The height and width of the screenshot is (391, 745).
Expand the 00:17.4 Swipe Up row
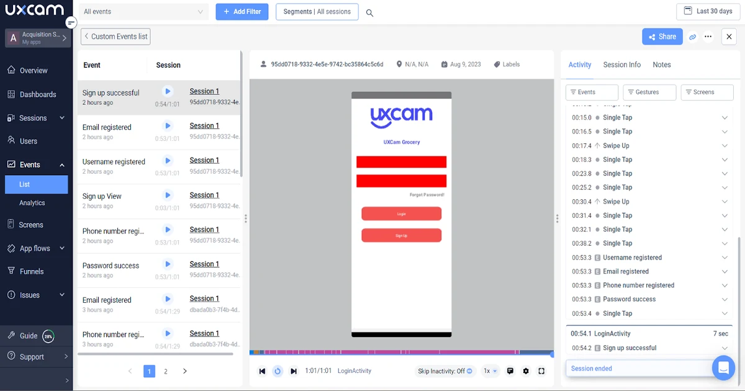coord(725,146)
